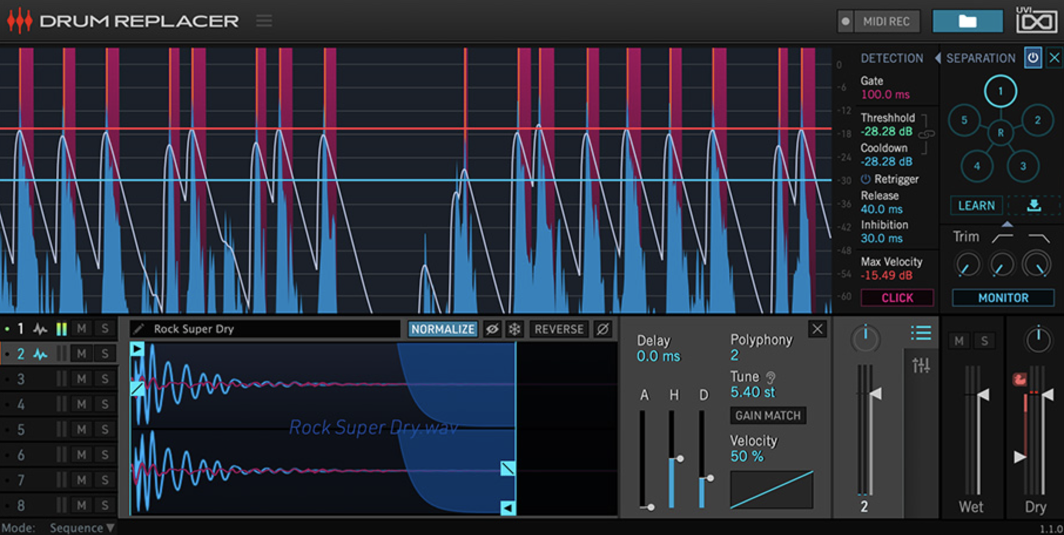Click the Inhibition value 30.0 ms
This screenshot has width=1064, height=535.
(881, 238)
